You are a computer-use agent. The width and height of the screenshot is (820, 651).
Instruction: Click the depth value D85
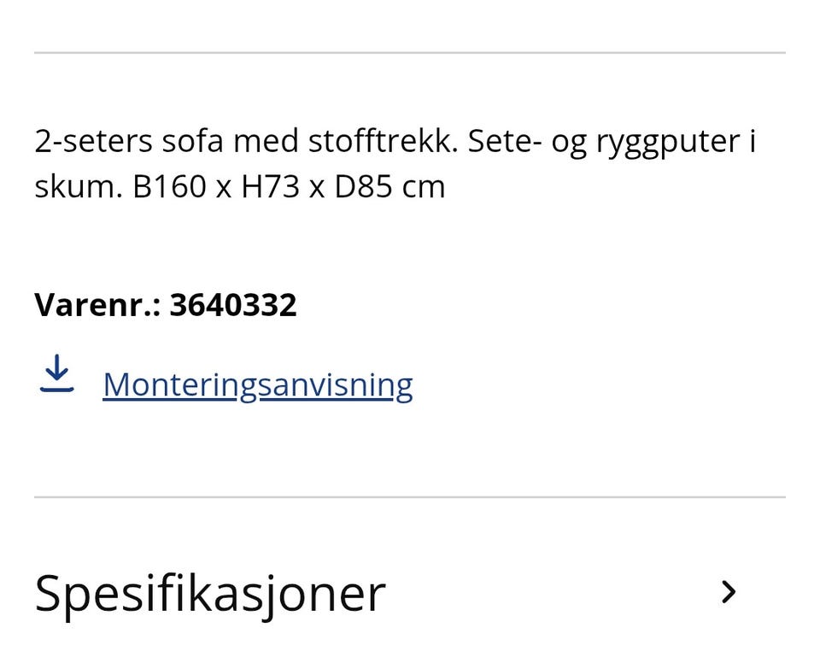tap(364, 187)
